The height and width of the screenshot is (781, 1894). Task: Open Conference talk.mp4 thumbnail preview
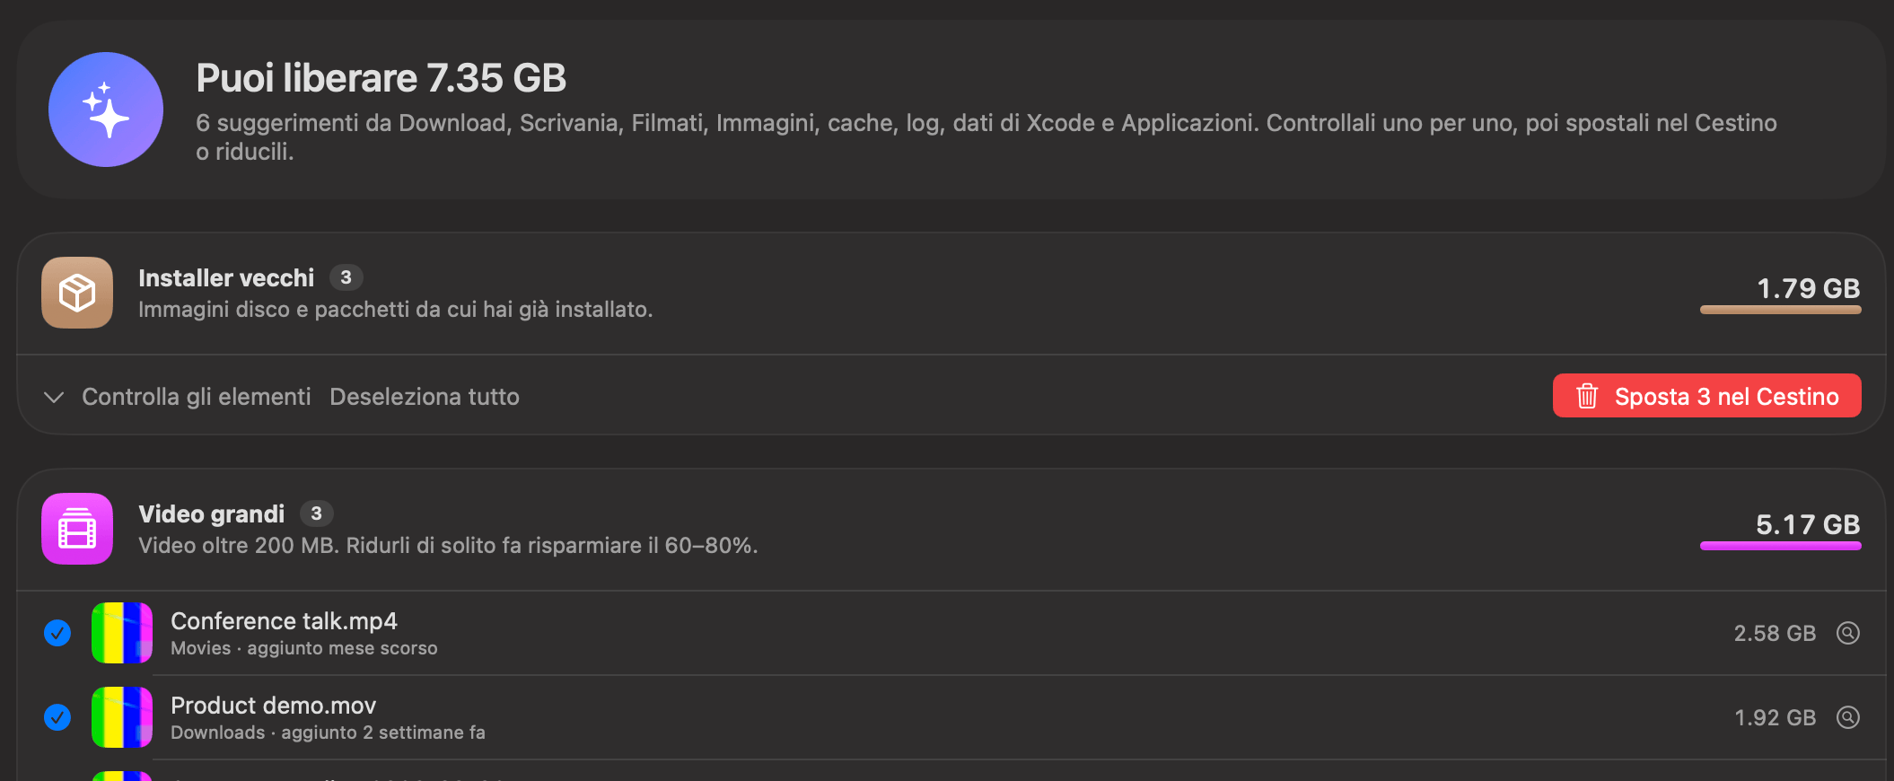(122, 633)
